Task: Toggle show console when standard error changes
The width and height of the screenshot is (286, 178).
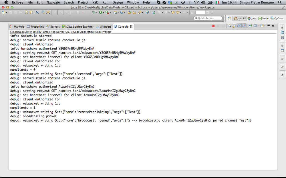Action: pos(244,26)
